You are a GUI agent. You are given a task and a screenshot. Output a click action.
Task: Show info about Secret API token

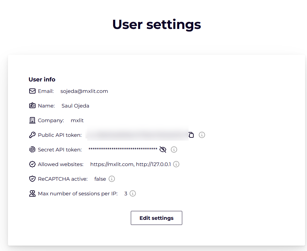click(174, 150)
